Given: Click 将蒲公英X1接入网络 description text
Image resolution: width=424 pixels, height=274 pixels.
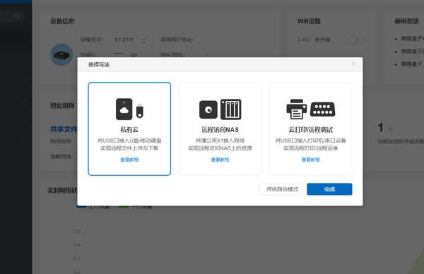Looking at the screenshot, I should (220, 141).
